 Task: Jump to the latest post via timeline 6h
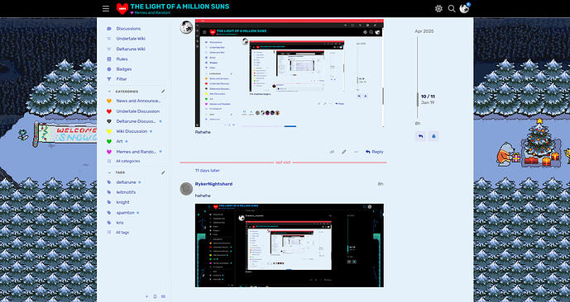point(418,124)
